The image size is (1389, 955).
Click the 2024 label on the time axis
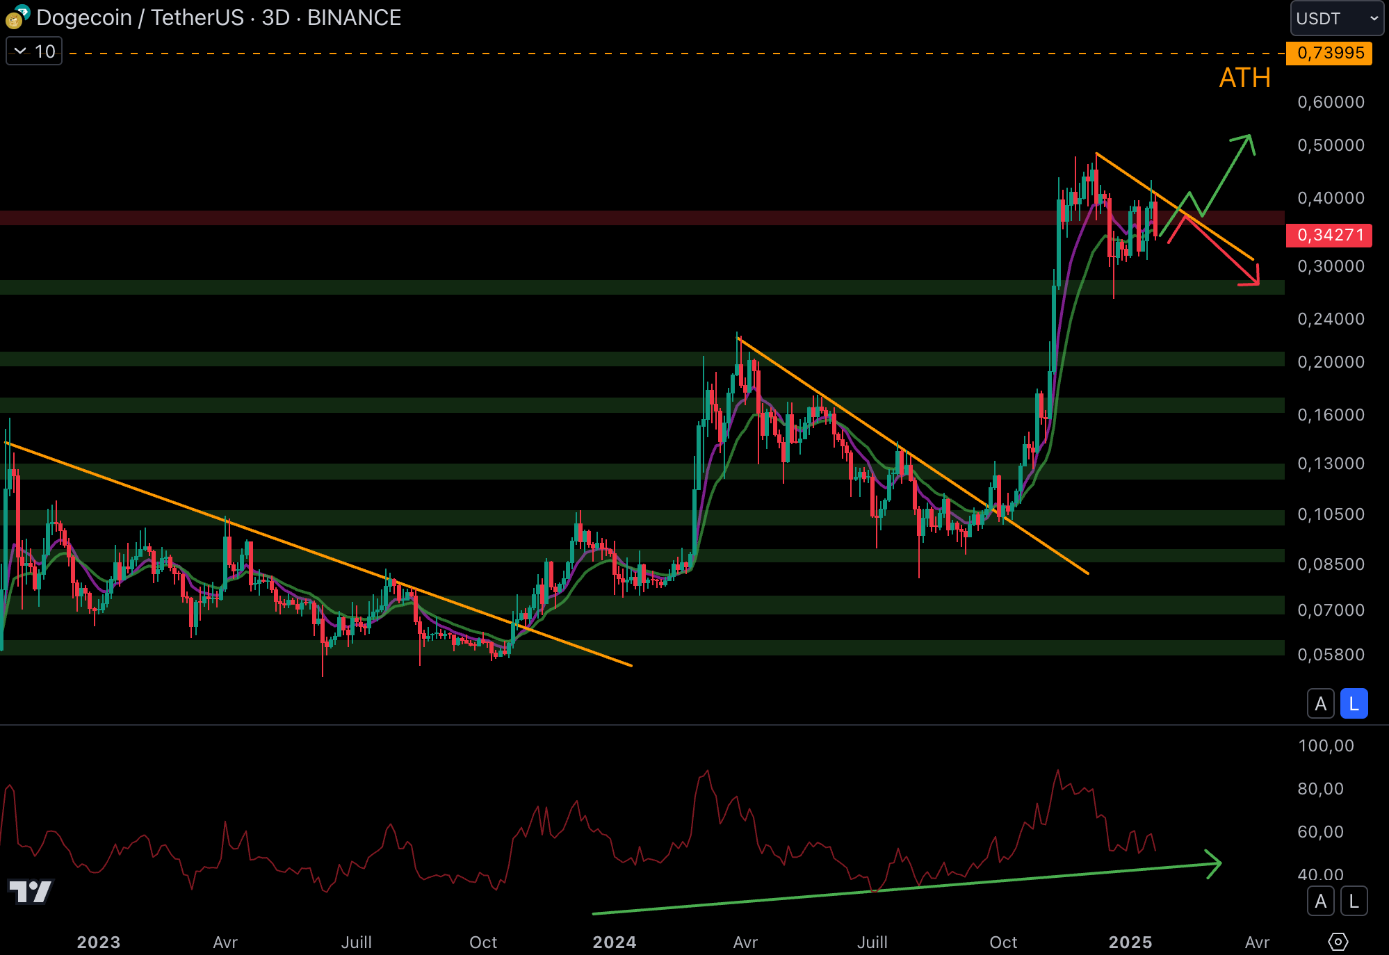pos(614,942)
